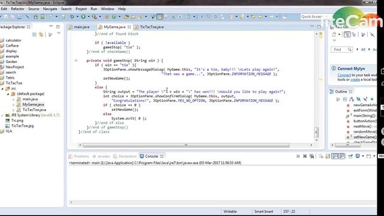
Task: Maximize the Package Explorer view
Action: pyautogui.click(x=58, y=26)
